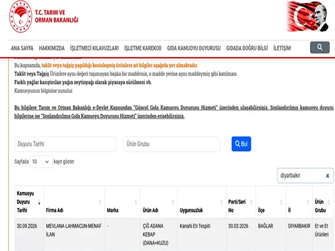Select the ÇİĞ ADANA KEBAP product cell
The image size is (335, 251).
pos(159,234)
